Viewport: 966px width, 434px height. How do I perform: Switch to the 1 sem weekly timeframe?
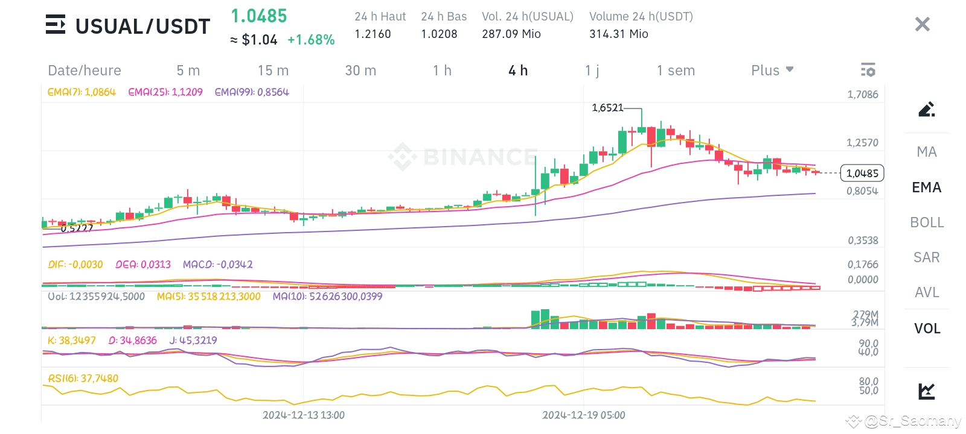[x=676, y=71]
